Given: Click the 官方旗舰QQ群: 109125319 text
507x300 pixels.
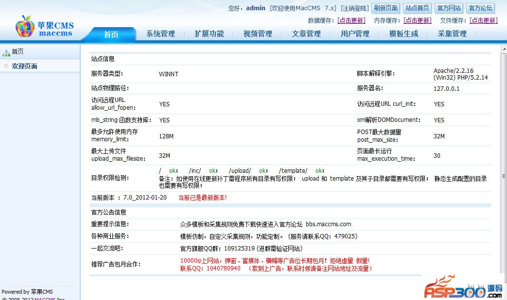Looking at the screenshot, I should 217,249.
